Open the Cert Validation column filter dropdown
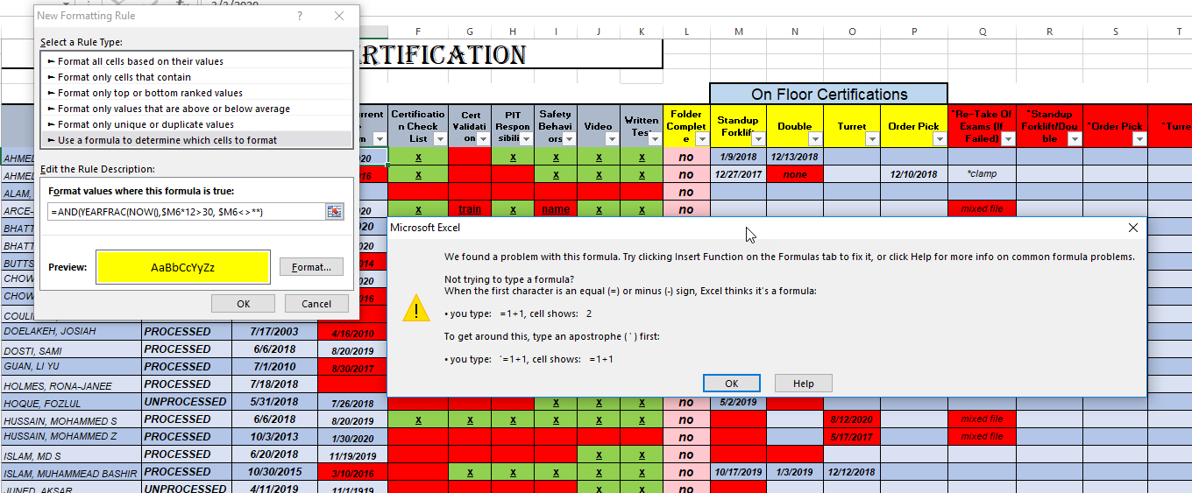Viewport: 1192px width, 493px height. [x=482, y=139]
